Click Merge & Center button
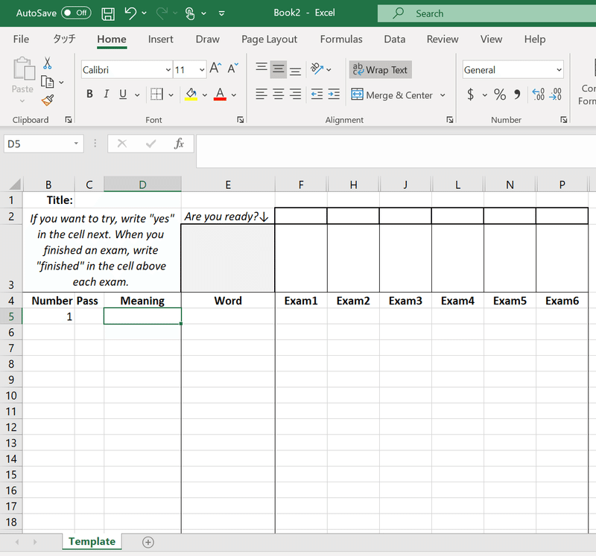The width and height of the screenshot is (596, 556). click(x=392, y=95)
